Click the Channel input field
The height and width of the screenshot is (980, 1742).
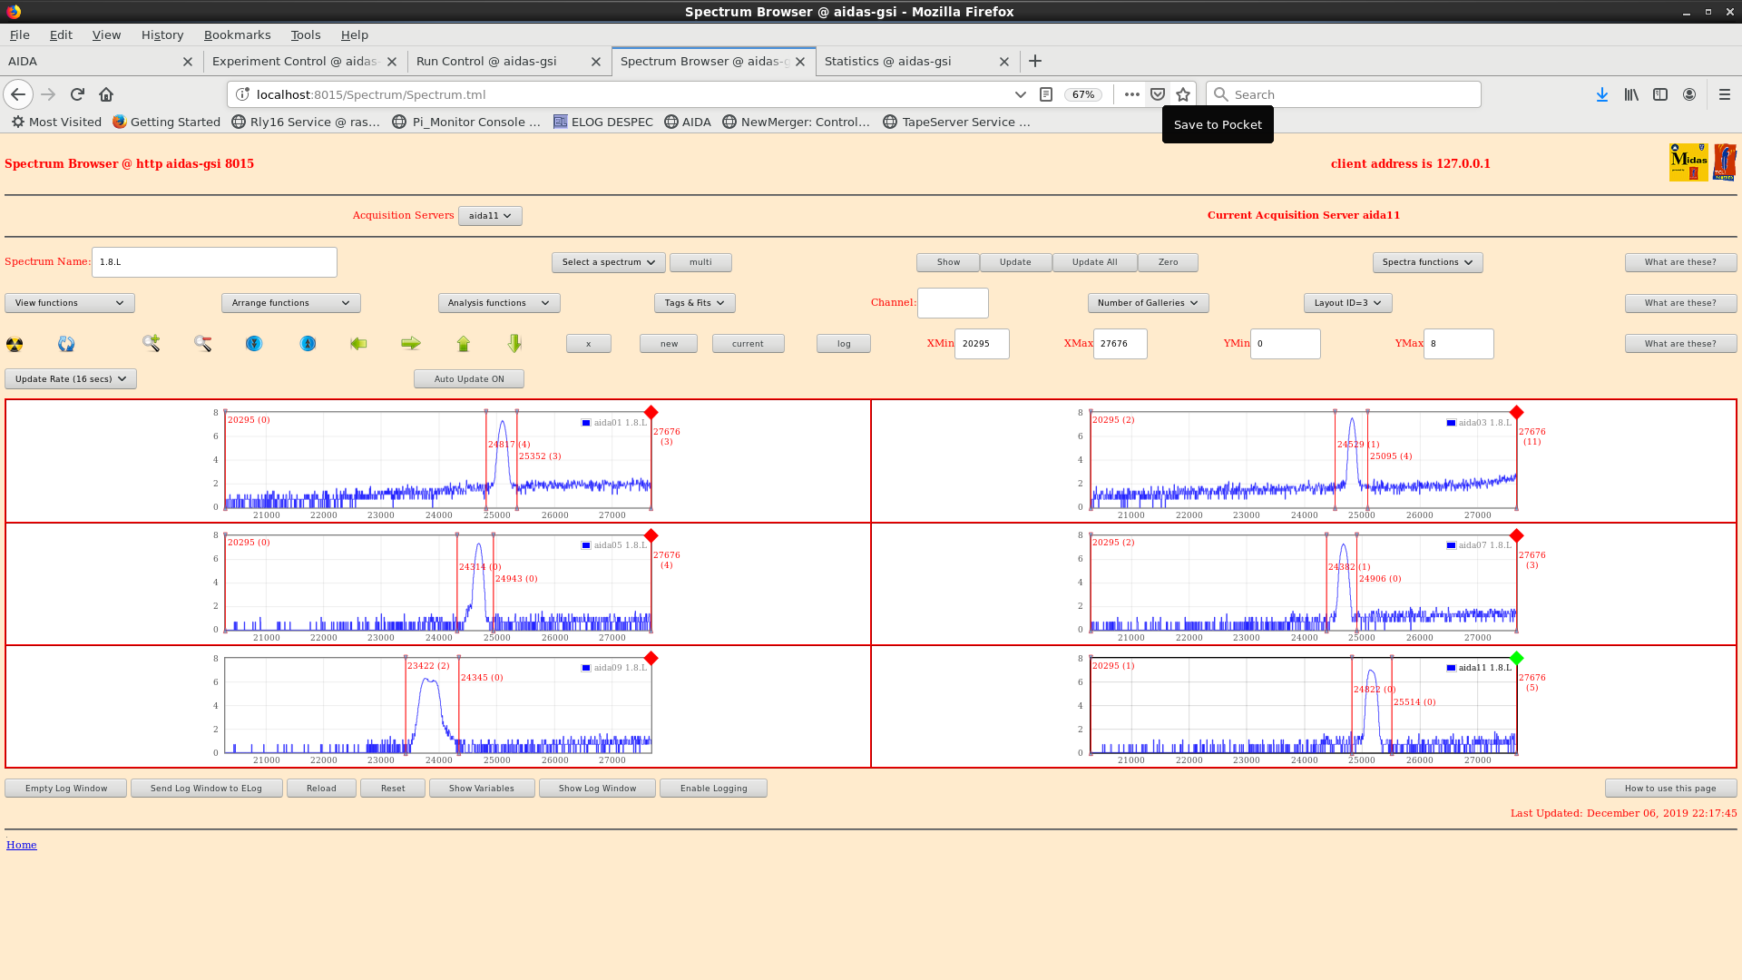[953, 303]
